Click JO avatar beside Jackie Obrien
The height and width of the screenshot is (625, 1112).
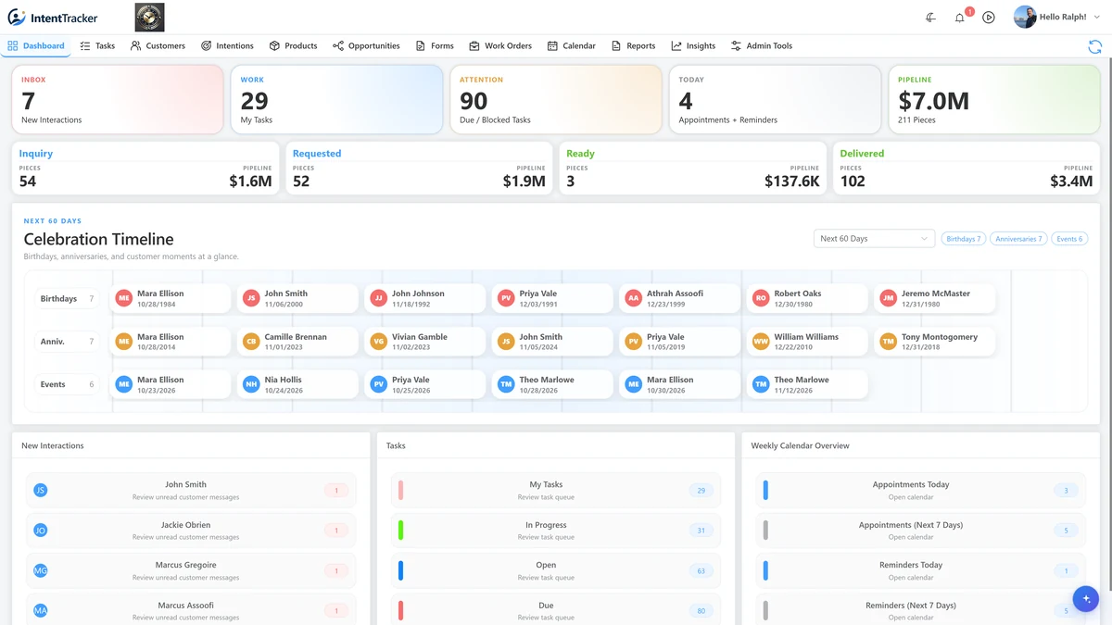[41, 531]
